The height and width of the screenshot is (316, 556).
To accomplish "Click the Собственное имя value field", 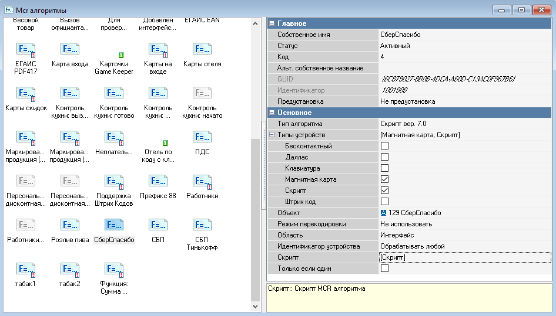I will point(464,35).
